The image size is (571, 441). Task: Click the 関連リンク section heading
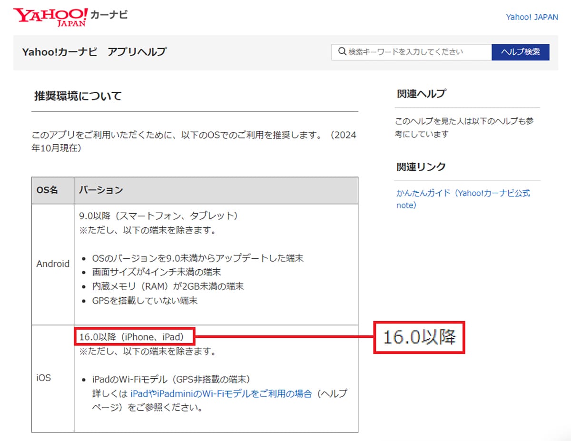tap(421, 167)
